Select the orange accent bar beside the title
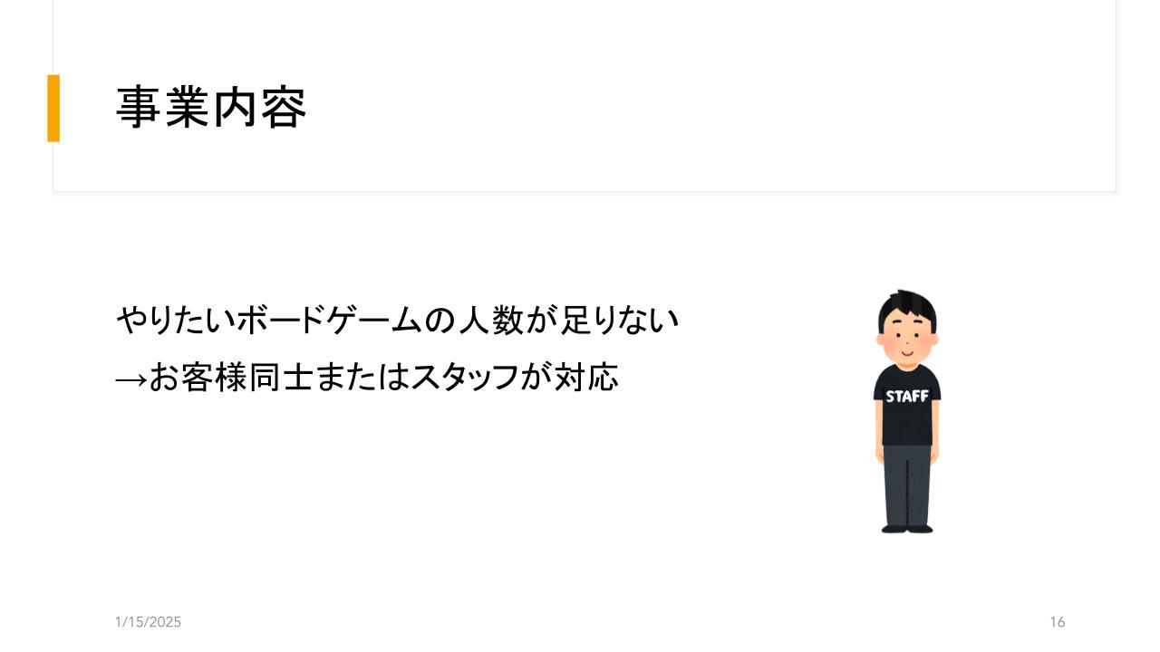This screenshot has width=1160, height=652. [53, 108]
